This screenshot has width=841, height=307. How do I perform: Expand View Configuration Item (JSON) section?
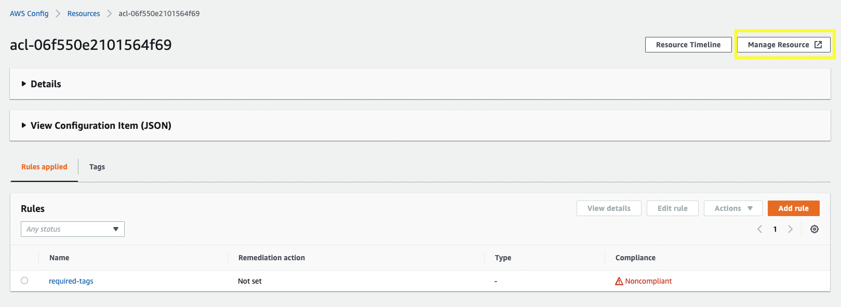click(24, 125)
